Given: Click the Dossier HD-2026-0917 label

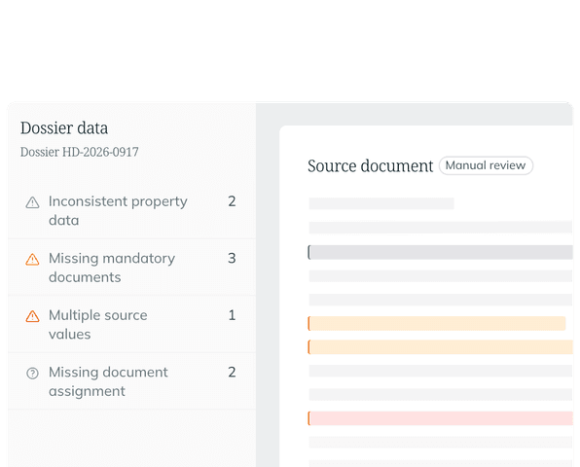Looking at the screenshot, I should click(x=80, y=152).
